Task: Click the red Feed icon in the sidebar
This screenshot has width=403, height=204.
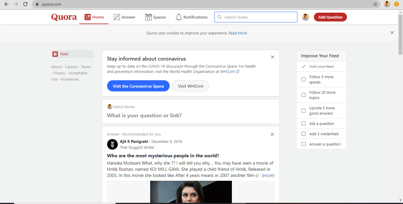Action: coord(55,54)
